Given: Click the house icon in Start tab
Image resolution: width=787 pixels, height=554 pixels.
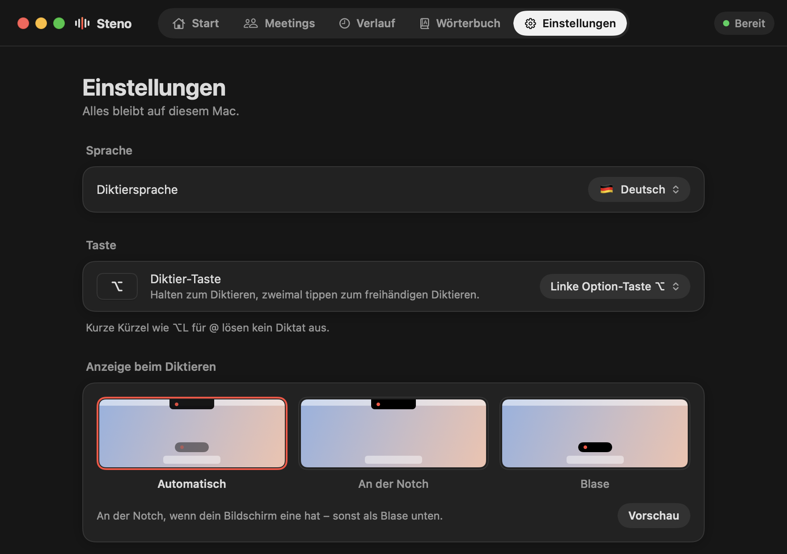Looking at the screenshot, I should pos(179,23).
